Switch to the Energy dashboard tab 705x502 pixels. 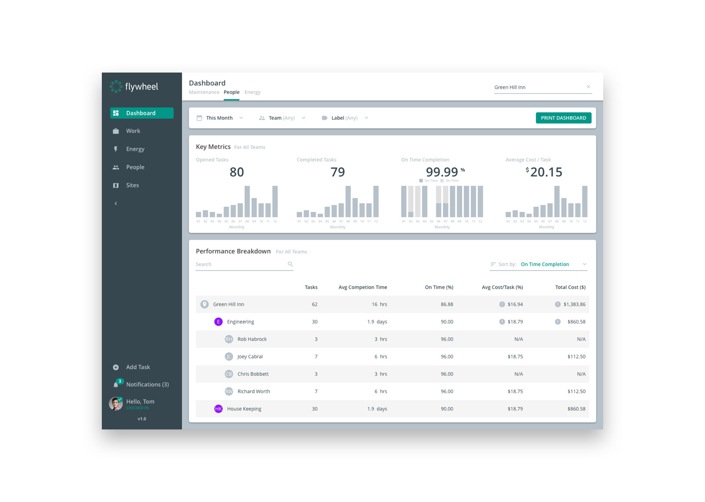[253, 92]
